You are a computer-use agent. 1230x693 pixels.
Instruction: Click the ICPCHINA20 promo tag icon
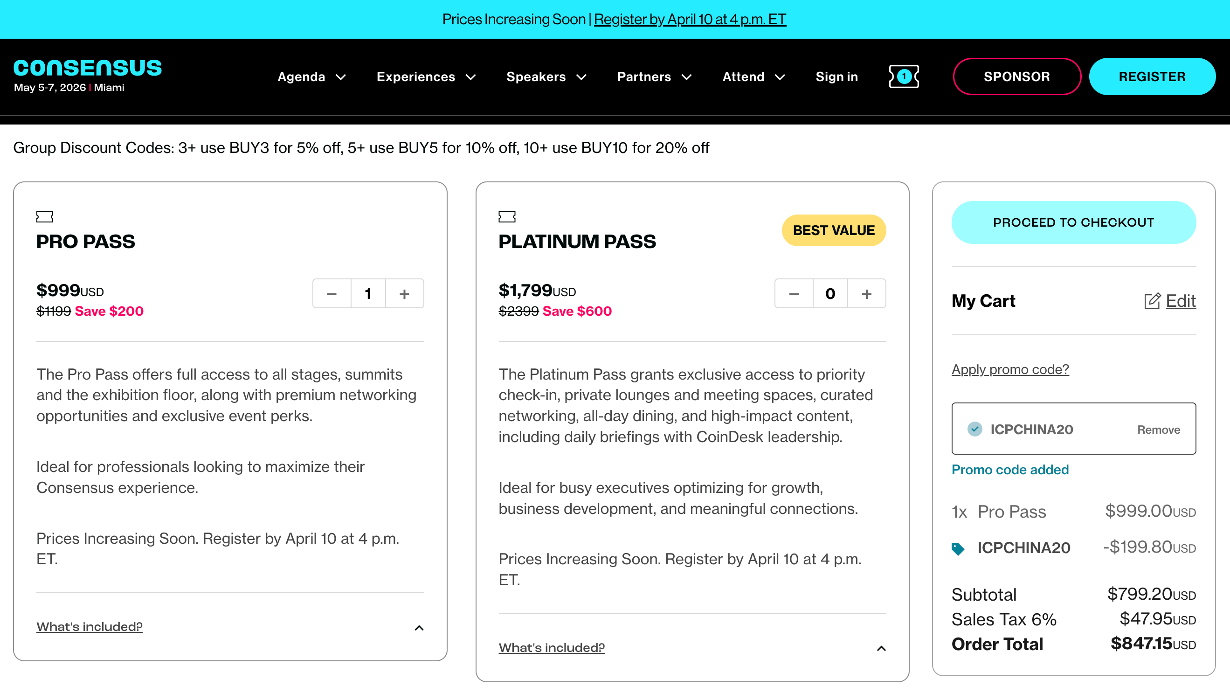[957, 548]
